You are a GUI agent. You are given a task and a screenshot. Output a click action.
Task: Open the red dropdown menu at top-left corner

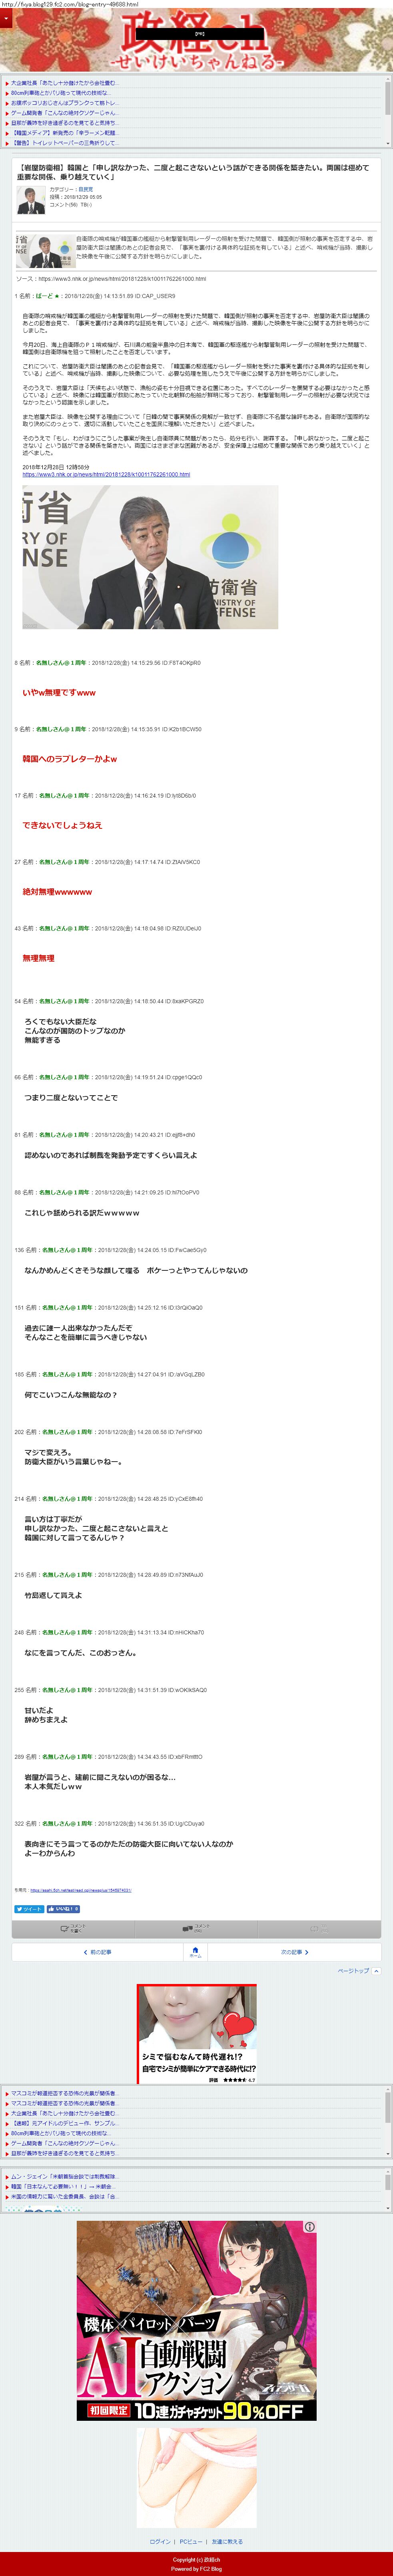[5, 19]
